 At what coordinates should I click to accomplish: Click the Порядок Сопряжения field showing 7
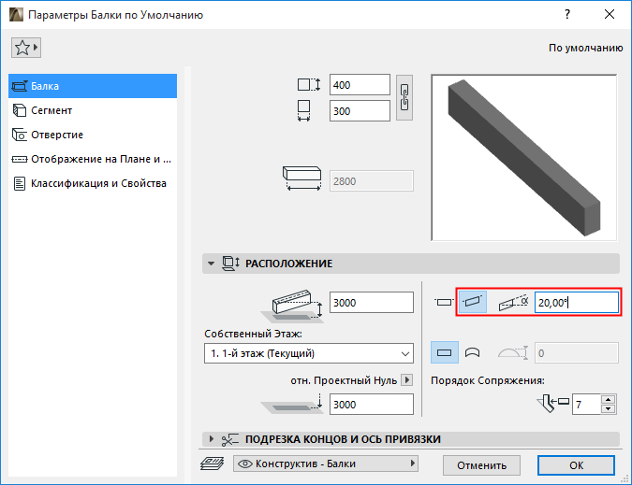click(x=586, y=404)
